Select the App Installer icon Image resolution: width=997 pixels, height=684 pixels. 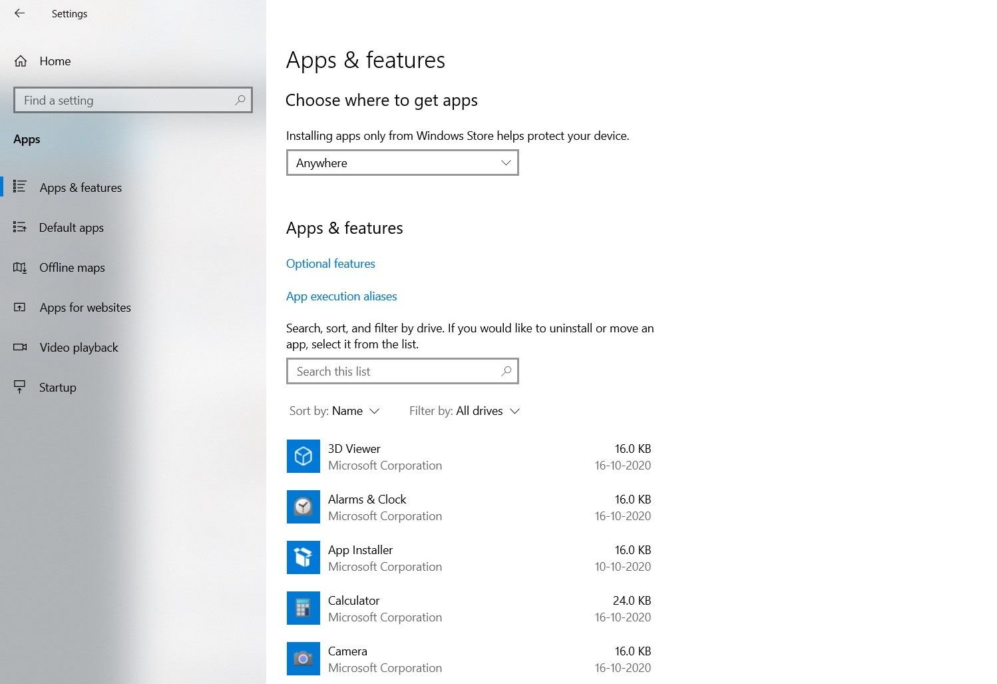pyautogui.click(x=303, y=557)
